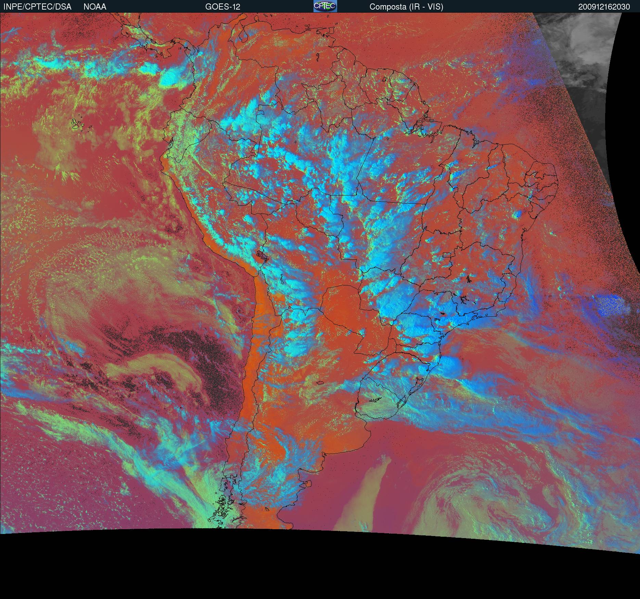Click the NOAA text in the header
Viewport: 640px width, 599px height.
[x=95, y=7]
